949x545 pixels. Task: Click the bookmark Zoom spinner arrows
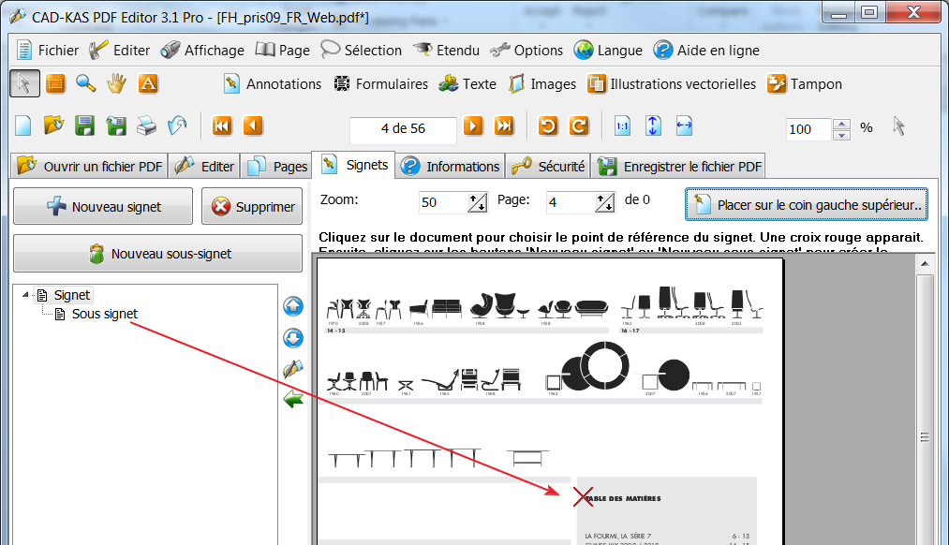(x=478, y=201)
